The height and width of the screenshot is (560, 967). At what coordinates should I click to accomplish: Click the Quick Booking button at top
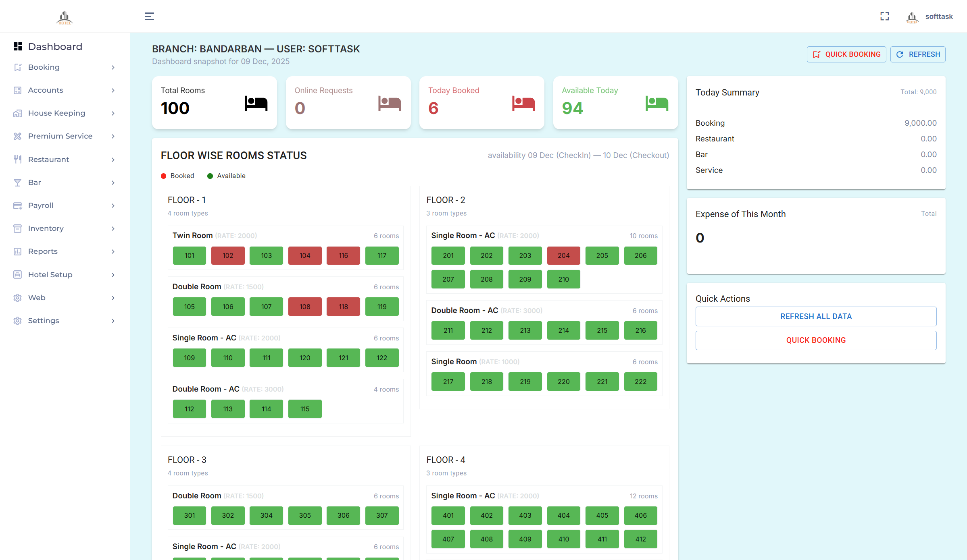(x=846, y=54)
